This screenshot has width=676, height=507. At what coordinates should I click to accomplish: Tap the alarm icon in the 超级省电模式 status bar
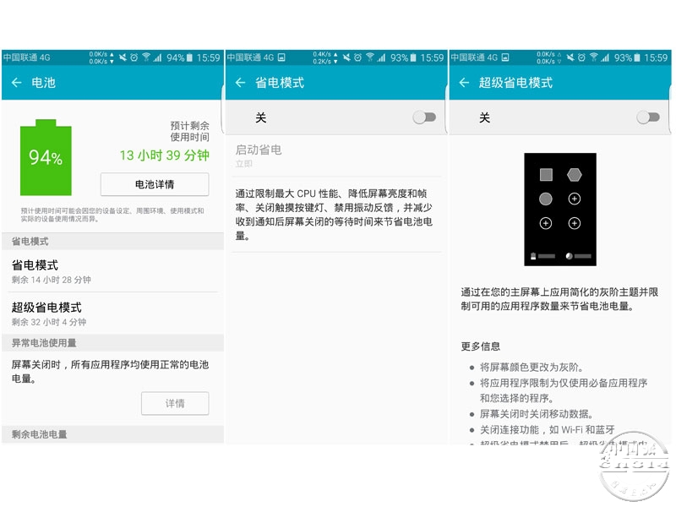click(x=581, y=57)
